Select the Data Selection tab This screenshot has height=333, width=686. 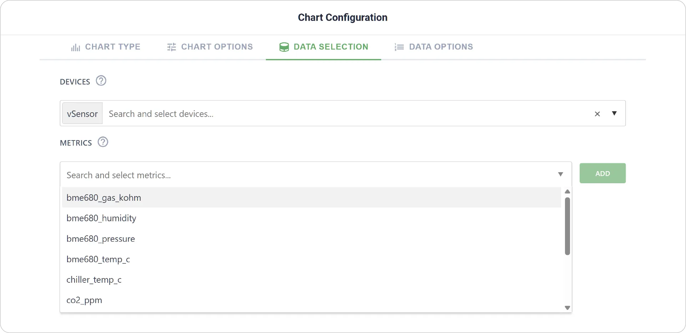324,47
